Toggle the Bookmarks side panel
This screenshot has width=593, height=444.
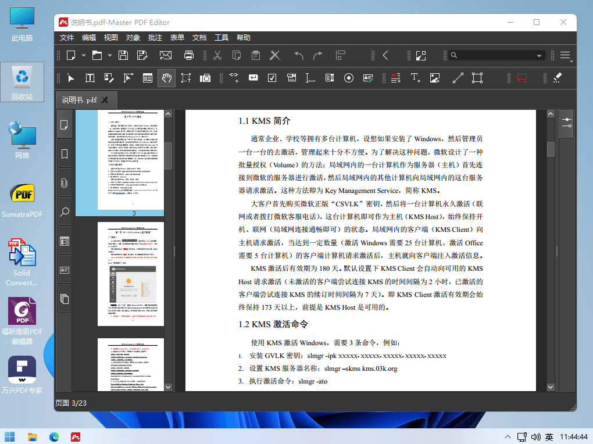tap(65, 154)
